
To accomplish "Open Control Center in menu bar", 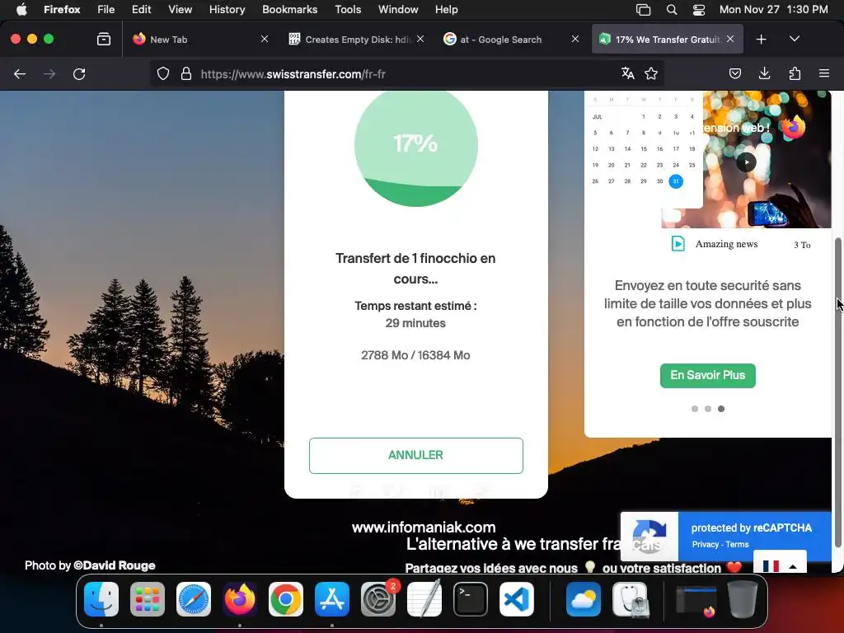I will click(699, 9).
